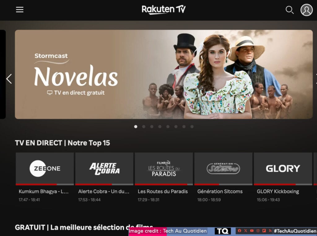Open Les Routes du Paradis channel tile
Screen dimensions: 317x236
click(164, 168)
